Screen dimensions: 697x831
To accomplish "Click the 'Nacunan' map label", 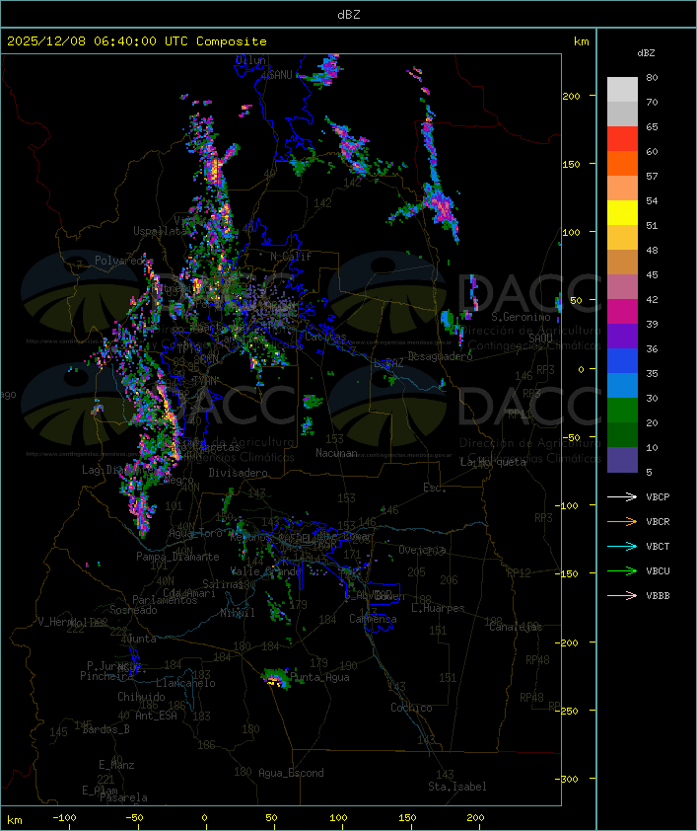I will [336, 453].
